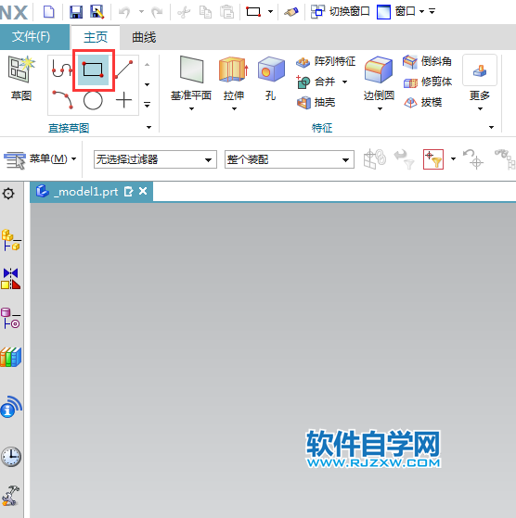
Task: Click 修剪体 trim body command
Action: click(428, 82)
